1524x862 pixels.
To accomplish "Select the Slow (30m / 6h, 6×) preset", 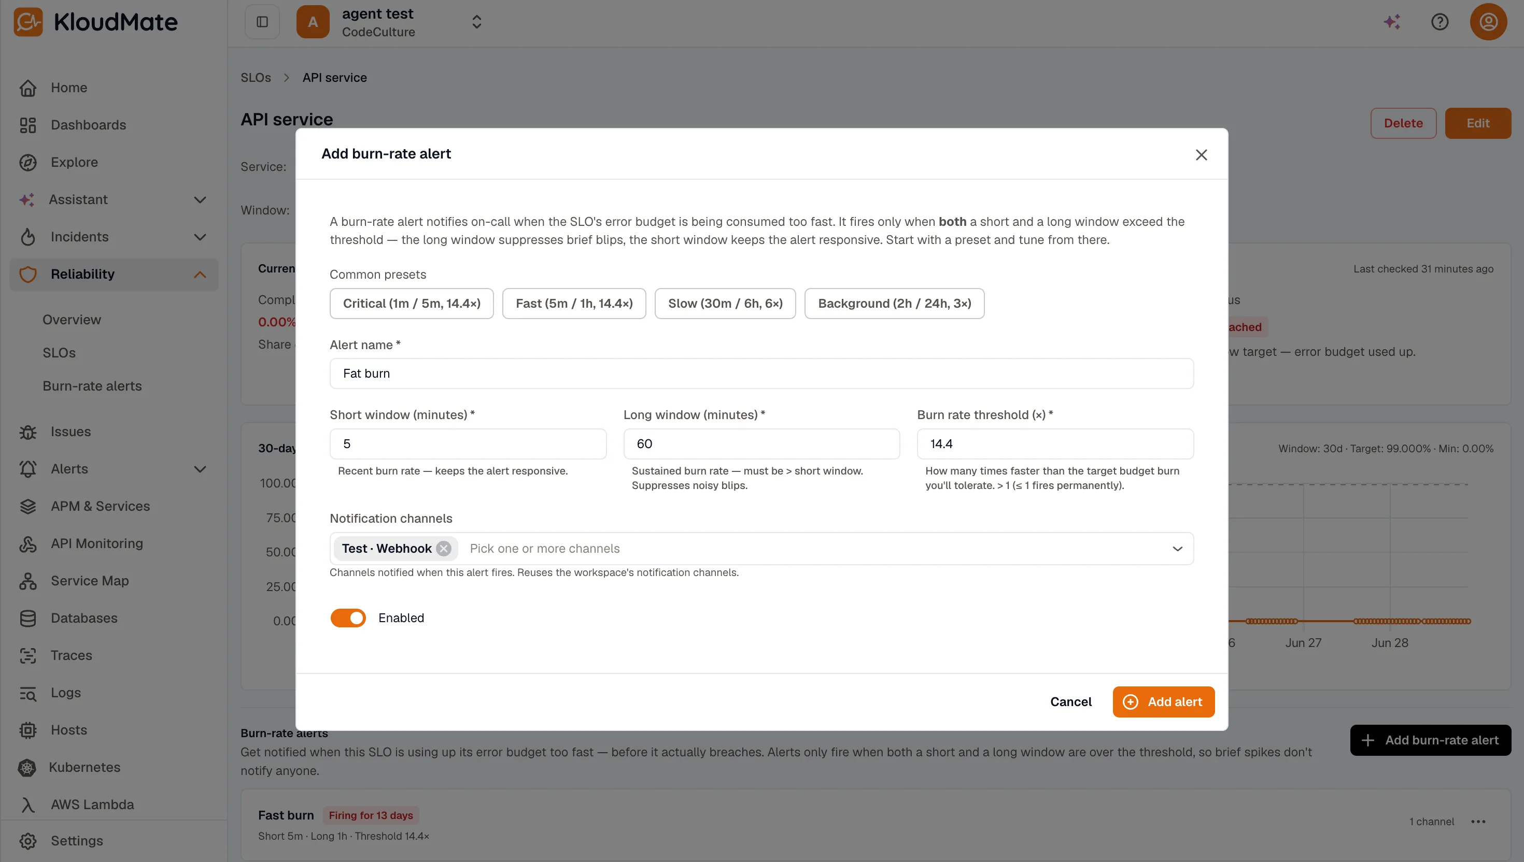I will point(725,303).
